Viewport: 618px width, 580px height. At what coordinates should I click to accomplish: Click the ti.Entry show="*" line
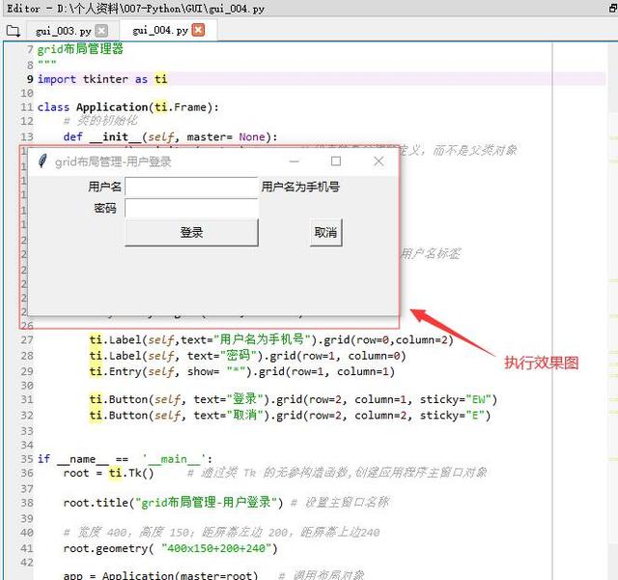pos(242,371)
